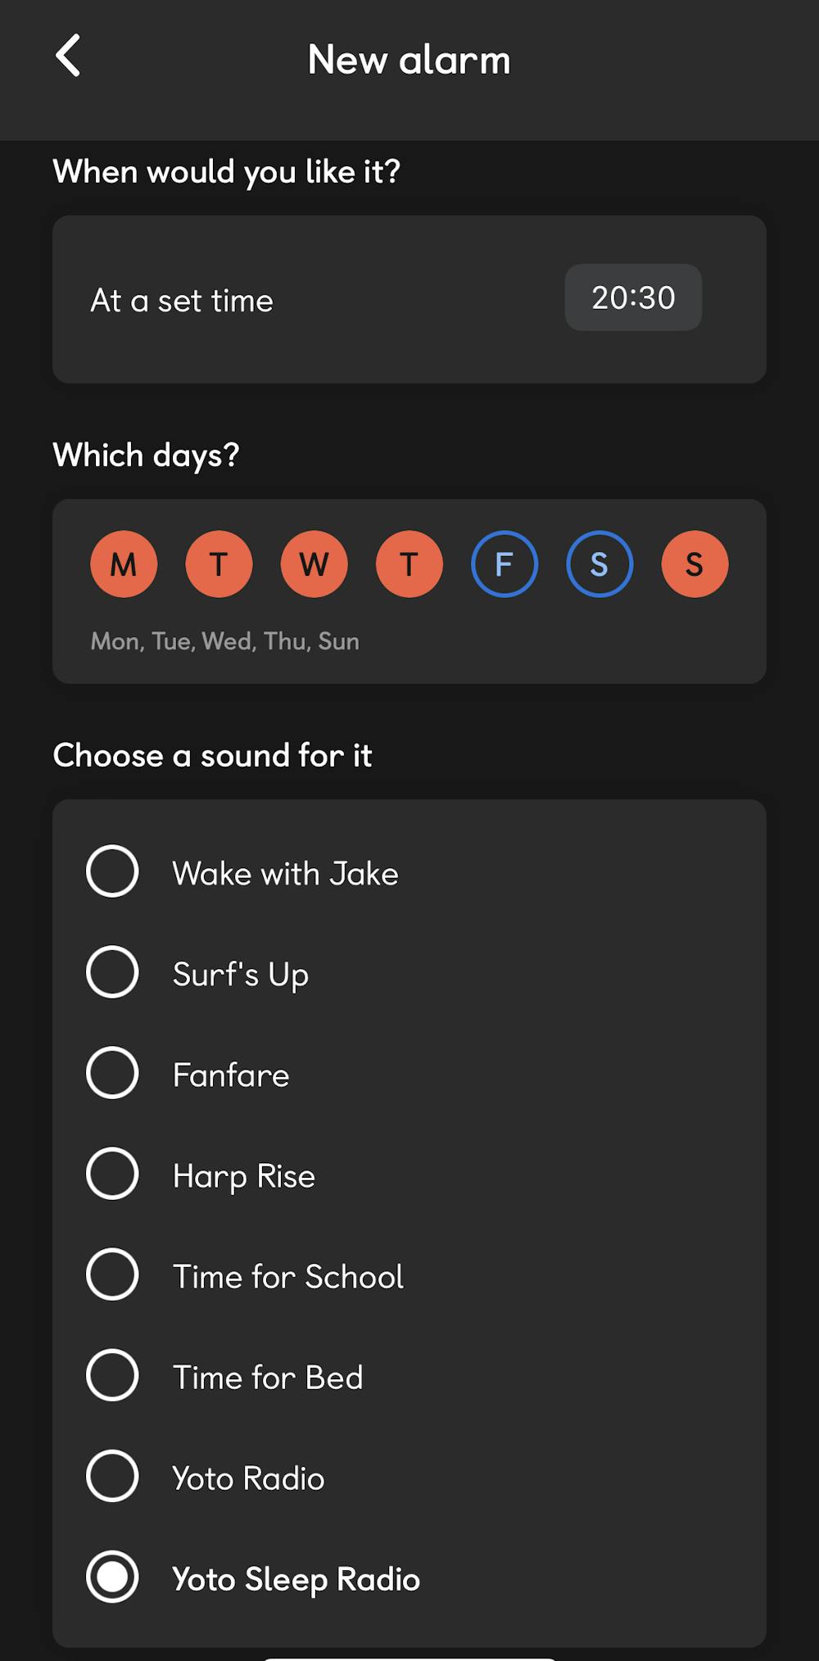
Task: Deselect Sunday day circle
Action: click(694, 563)
